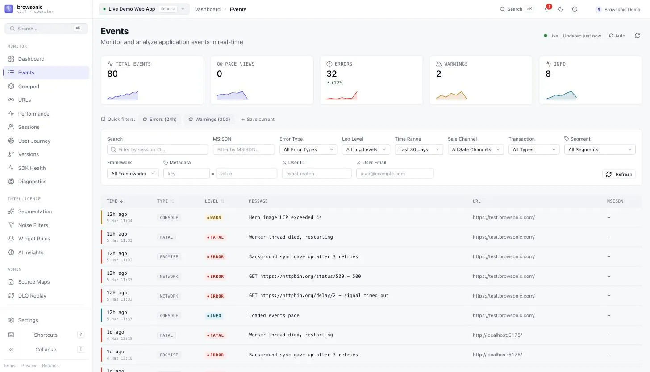Open AI Insights
Viewport: 650px width, 372px height.
tap(46, 252)
